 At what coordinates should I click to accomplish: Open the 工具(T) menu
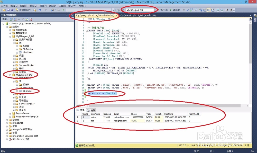pos(62,6)
